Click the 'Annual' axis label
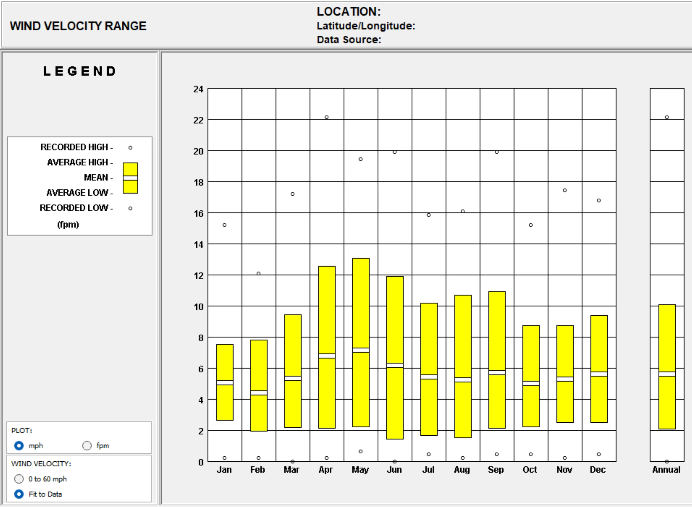Image resolution: width=692 pixels, height=507 pixels. (x=666, y=470)
